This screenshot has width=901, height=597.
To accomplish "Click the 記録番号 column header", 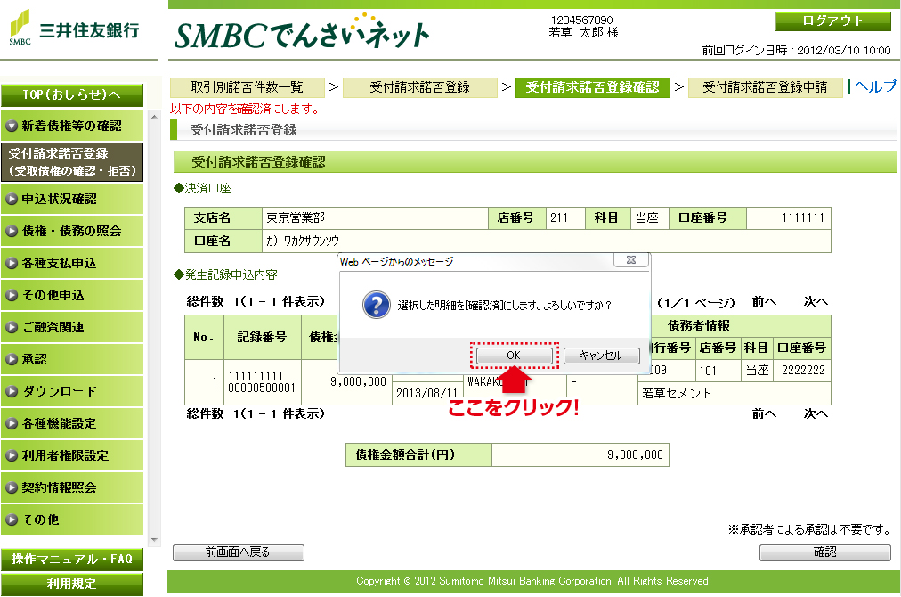I will coord(262,337).
